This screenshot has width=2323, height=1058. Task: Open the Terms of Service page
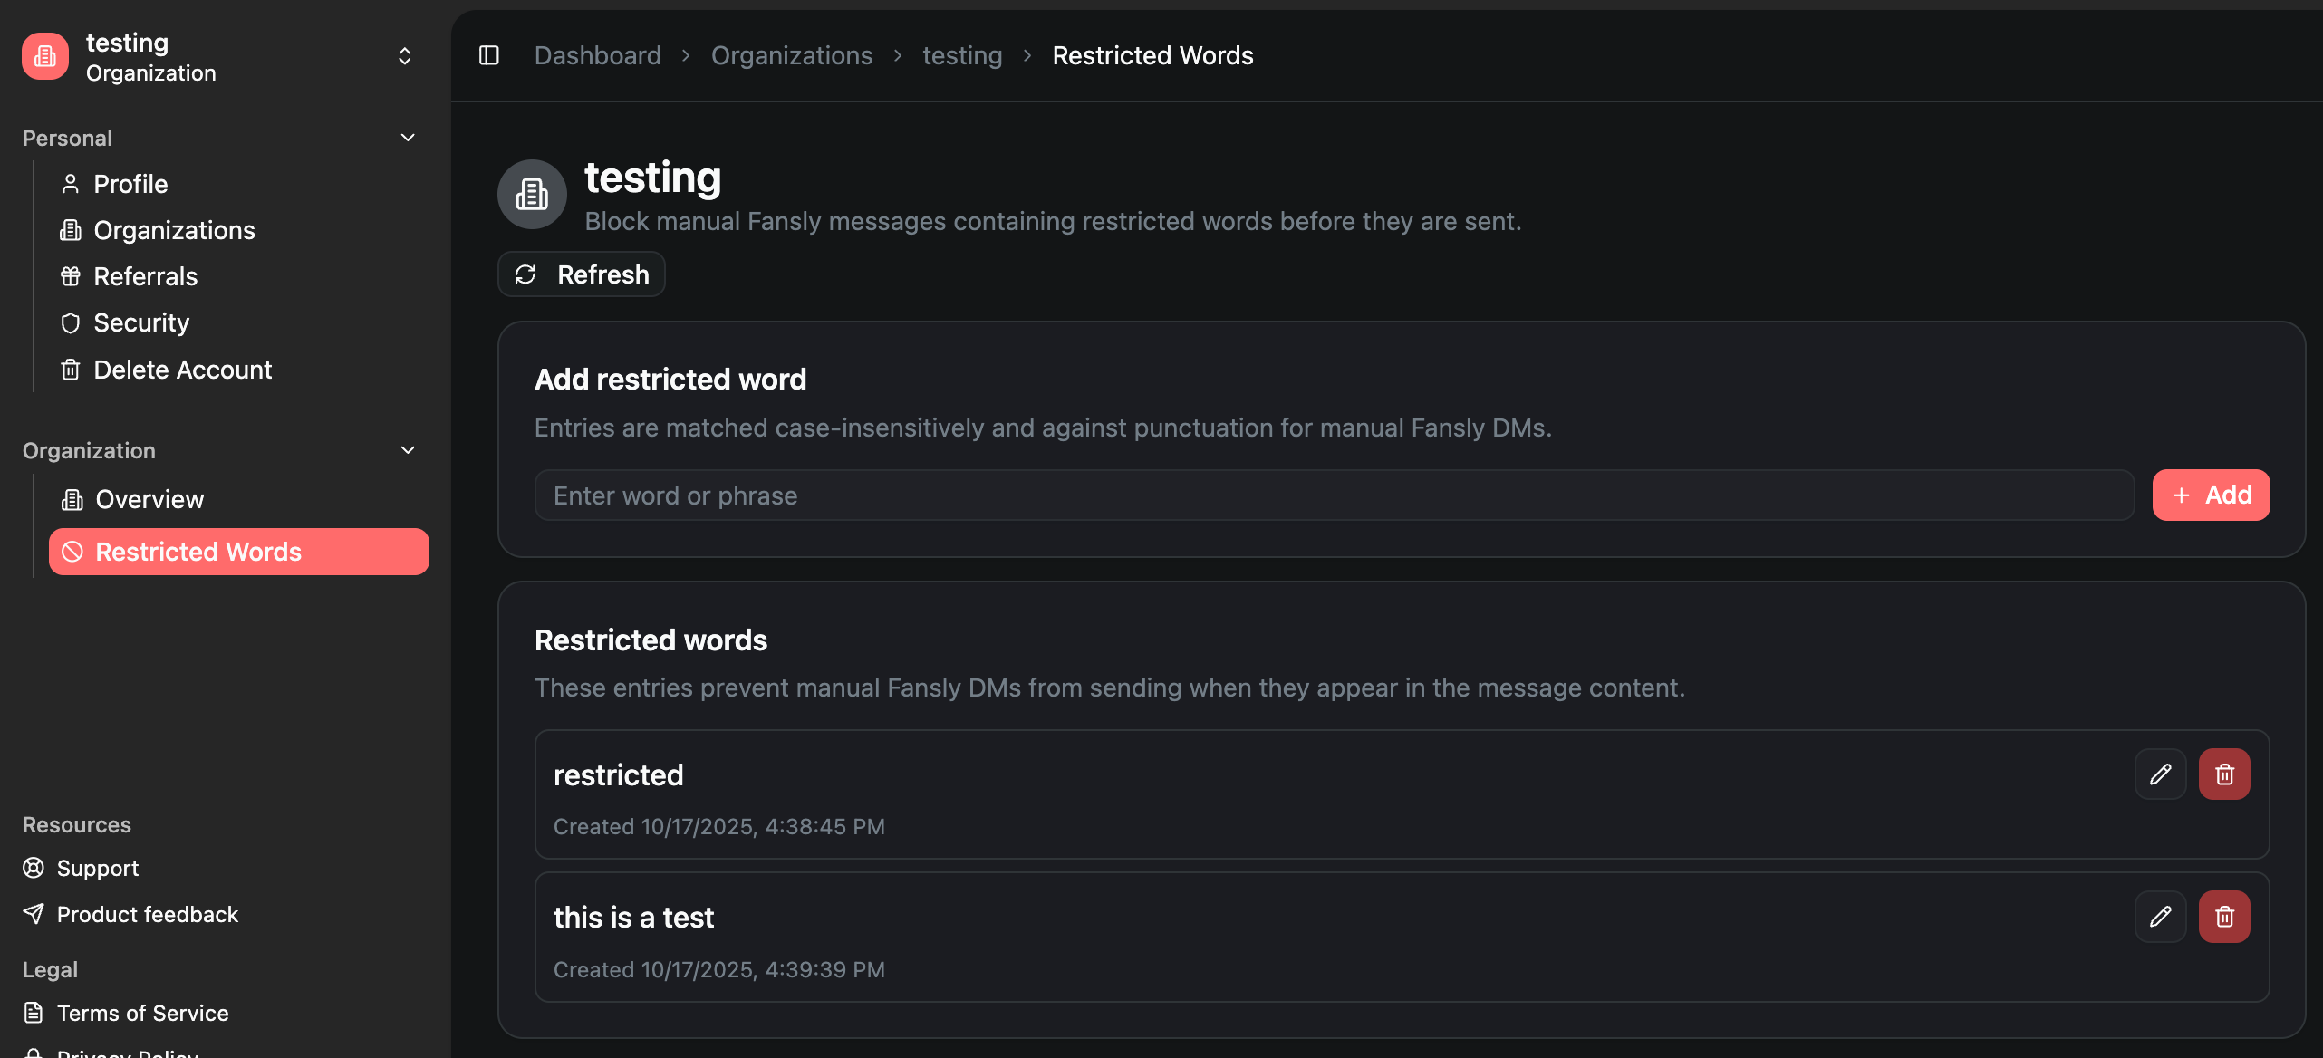coord(141,1013)
